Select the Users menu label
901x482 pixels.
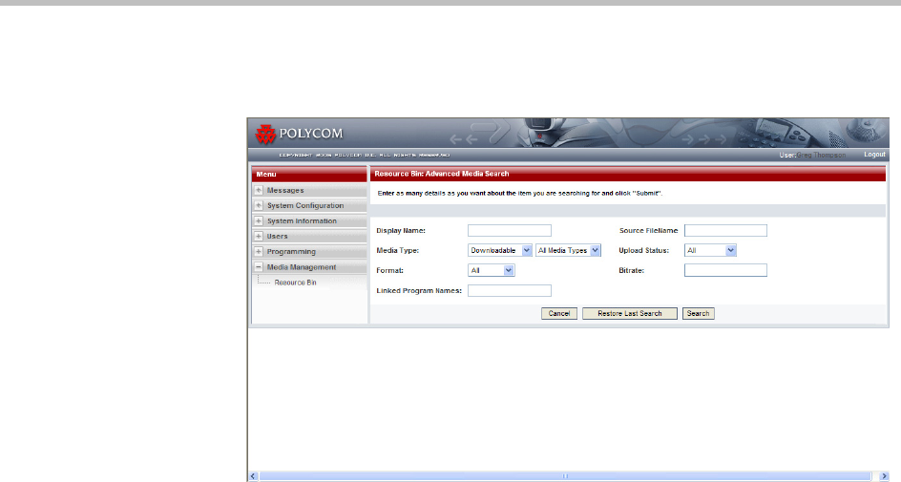(277, 236)
